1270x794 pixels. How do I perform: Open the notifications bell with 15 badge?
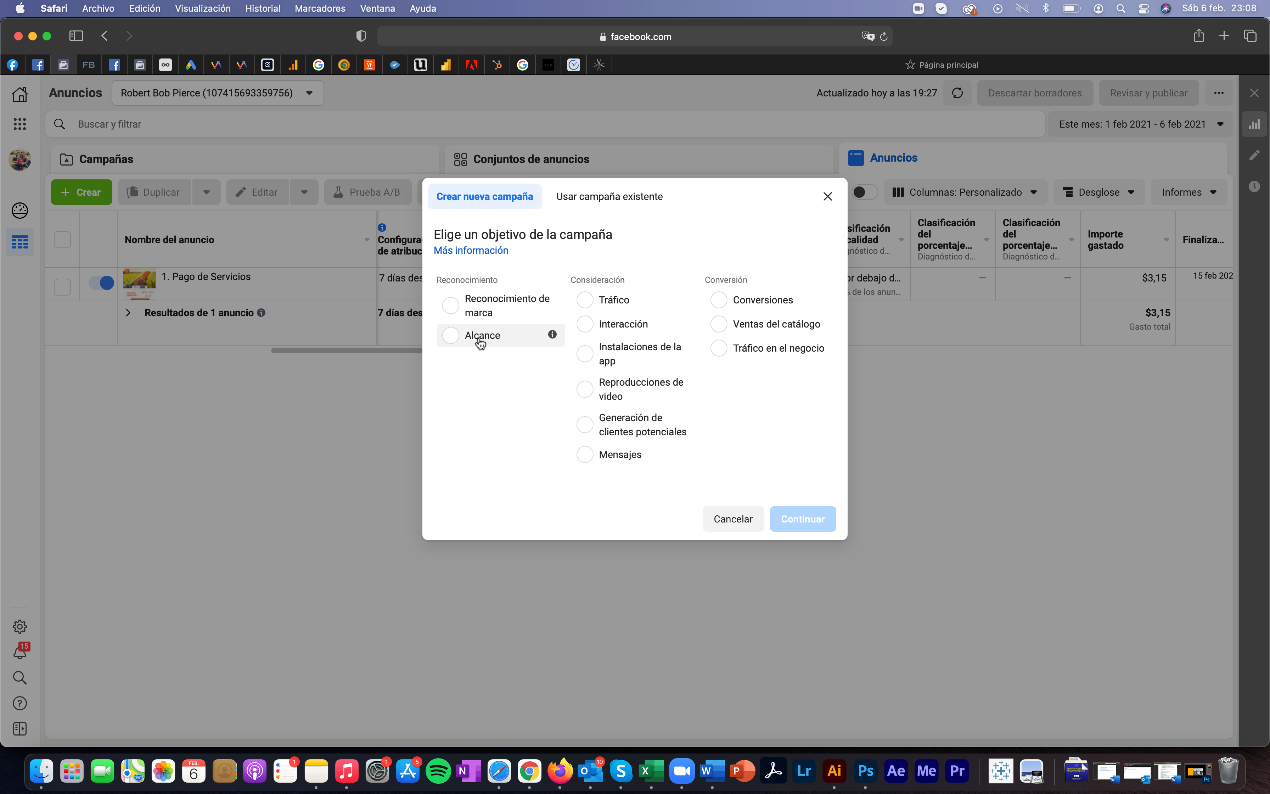pos(20,652)
